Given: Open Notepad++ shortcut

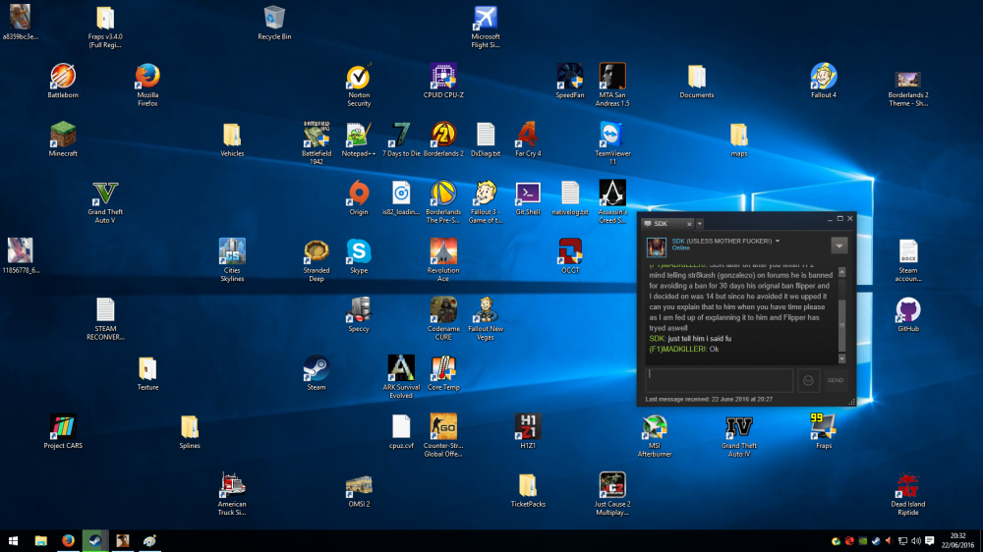Looking at the screenshot, I should pyautogui.click(x=359, y=139).
